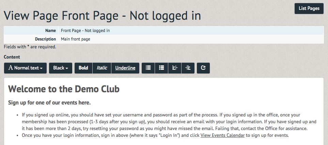
Task: Open the Black text color dropdown
Action: point(60,68)
